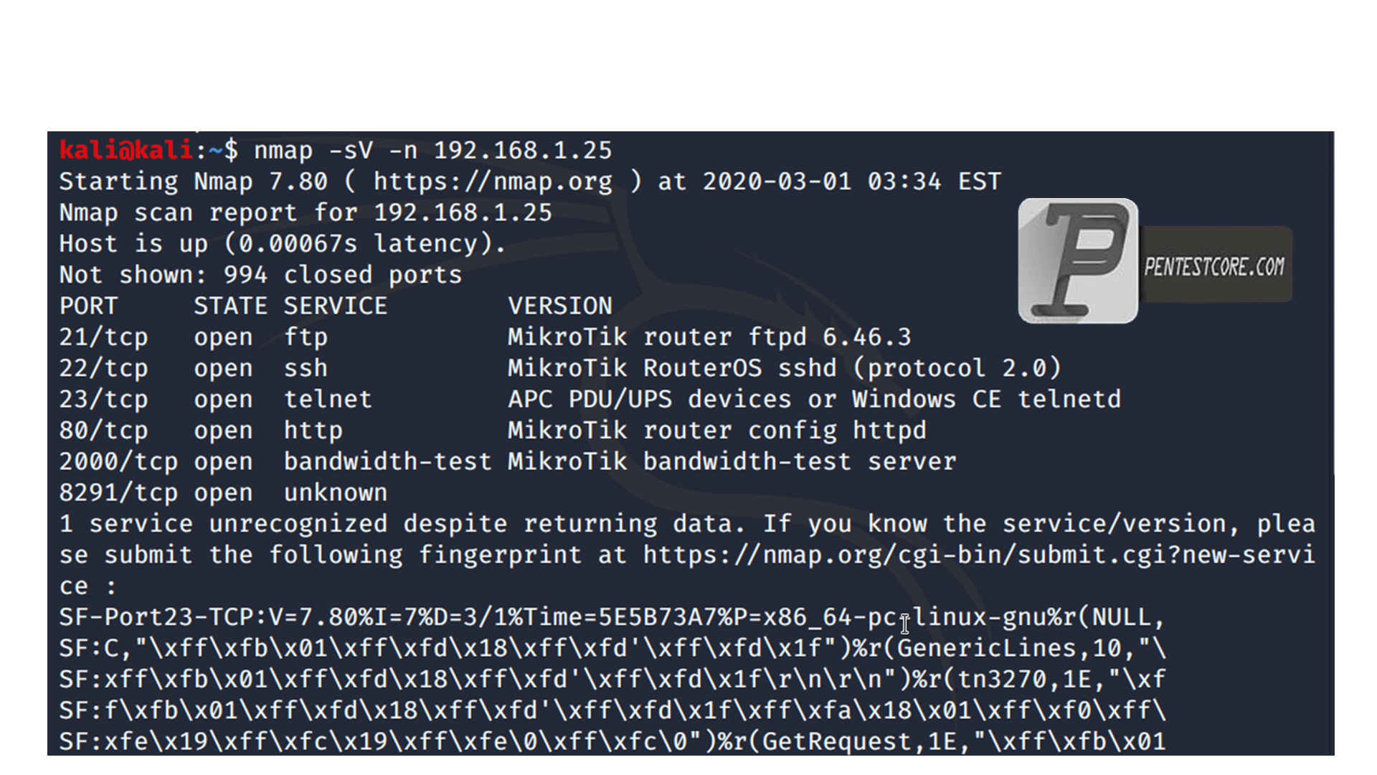Click the 21/tcp ftp port row
1377x775 pixels.
point(485,337)
